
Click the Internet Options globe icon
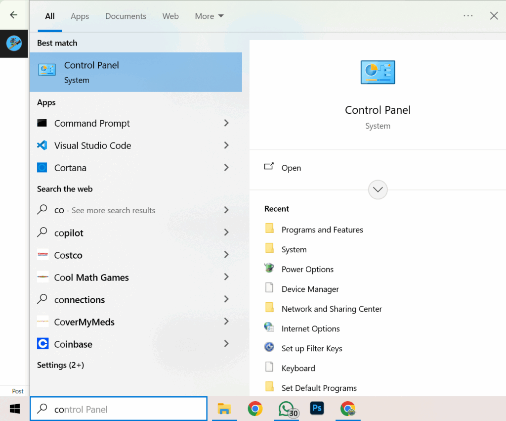click(x=269, y=327)
